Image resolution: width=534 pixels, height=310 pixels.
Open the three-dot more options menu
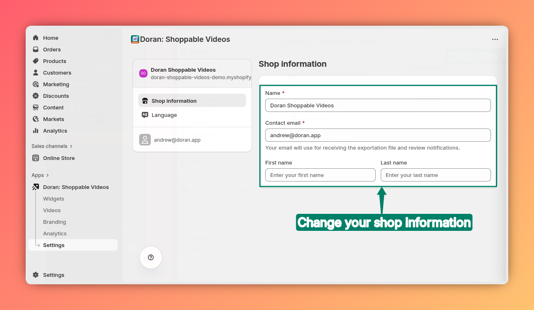pos(495,39)
